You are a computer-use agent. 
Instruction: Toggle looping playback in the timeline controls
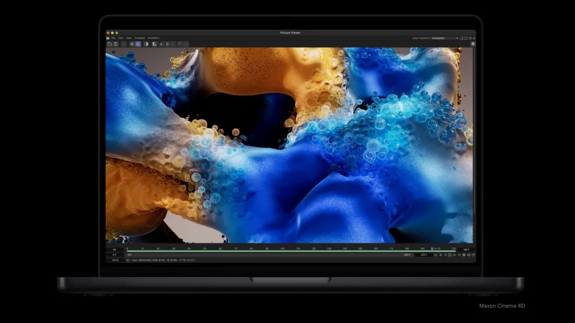(x=464, y=255)
